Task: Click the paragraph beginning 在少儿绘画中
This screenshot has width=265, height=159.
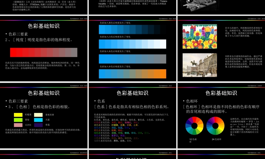Action: pos(244,32)
